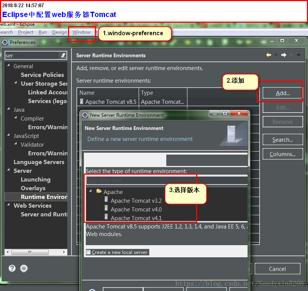Select the Apache Tomcat v3.2 runtime
308x291 pixels.
pyautogui.click(x=136, y=200)
